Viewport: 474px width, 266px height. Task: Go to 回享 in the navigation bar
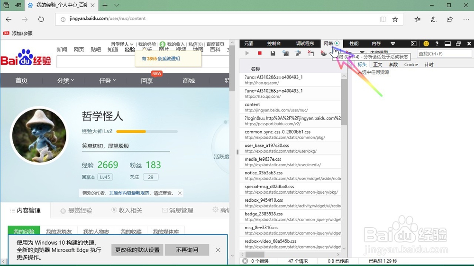click(x=147, y=80)
